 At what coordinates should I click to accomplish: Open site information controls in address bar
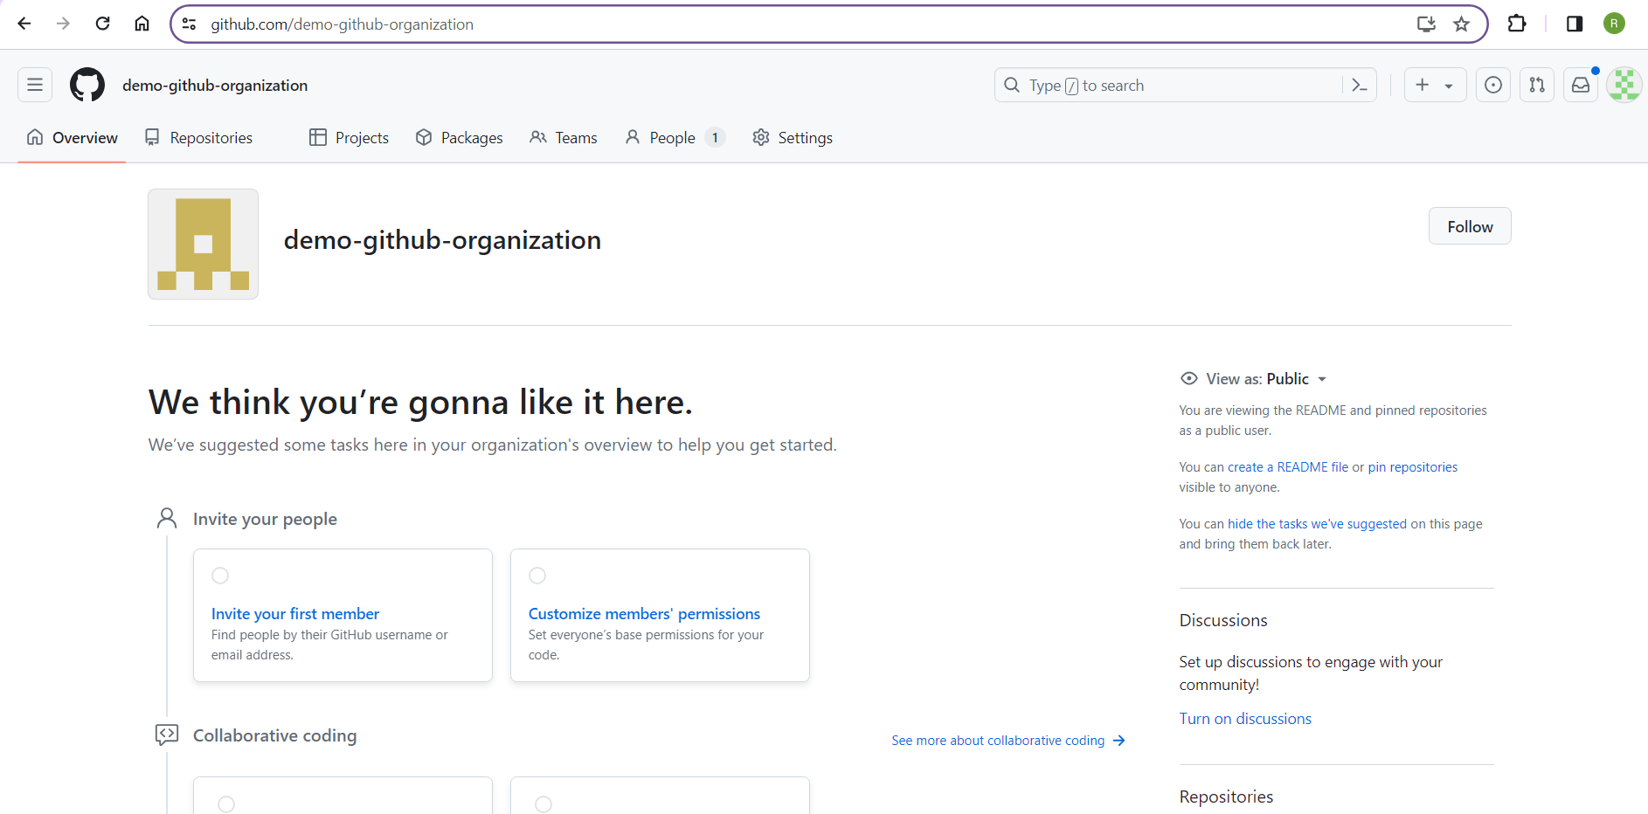pos(189,24)
